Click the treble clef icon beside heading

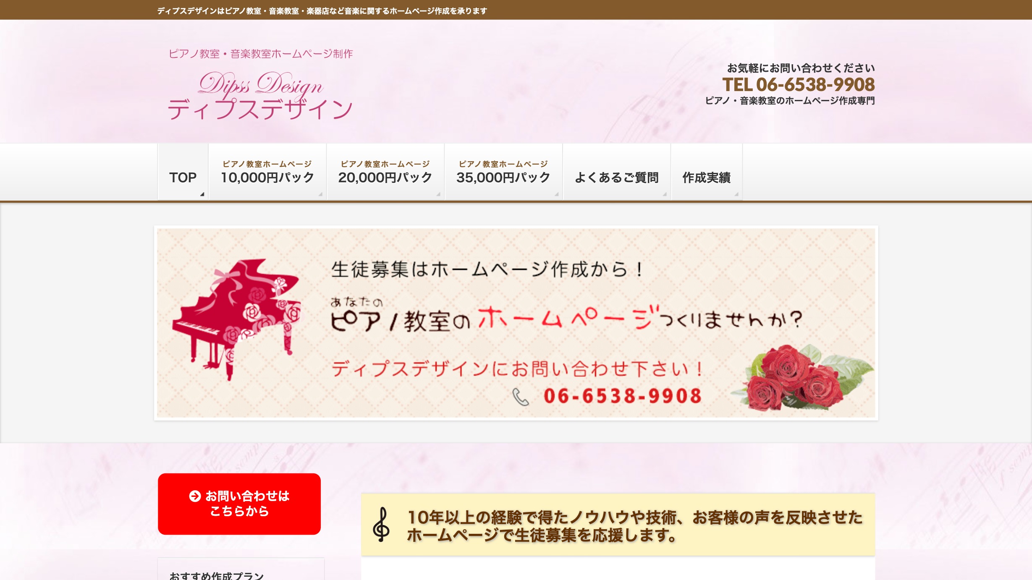[381, 525]
